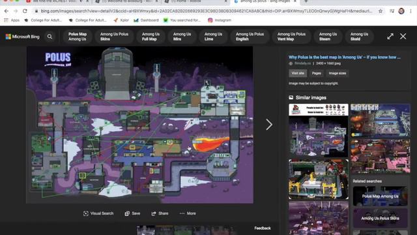This screenshot has width=417, height=235.
Task: Open similar image of lava map top right
Action: coord(381,121)
